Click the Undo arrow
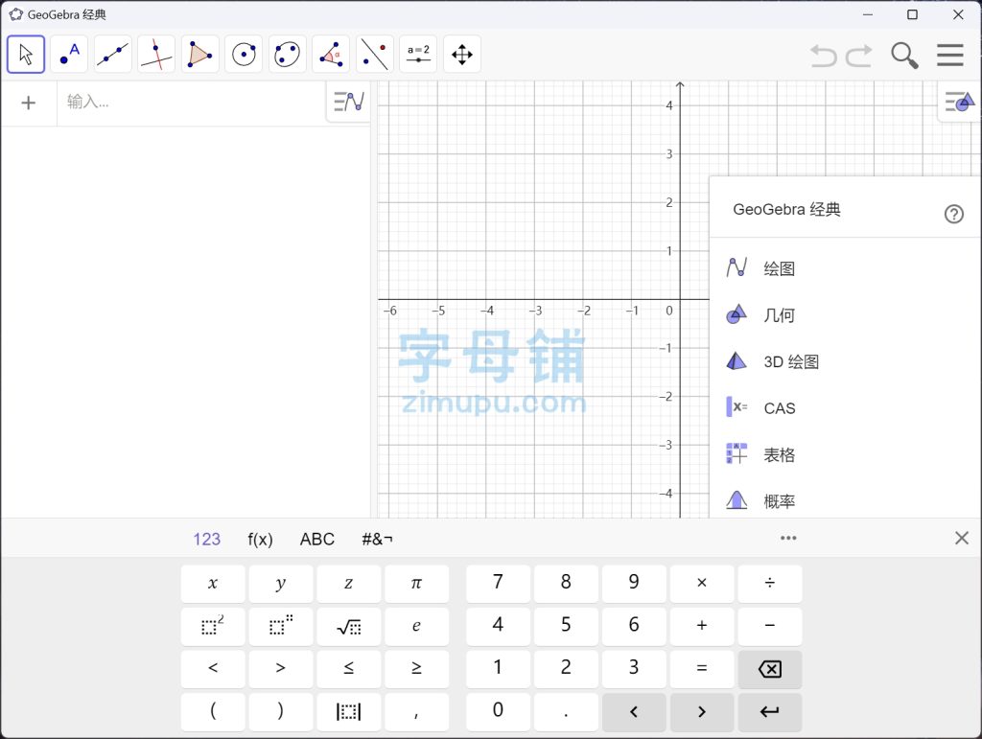This screenshot has height=739, width=982. pyautogui.click(x=823, y=56)
